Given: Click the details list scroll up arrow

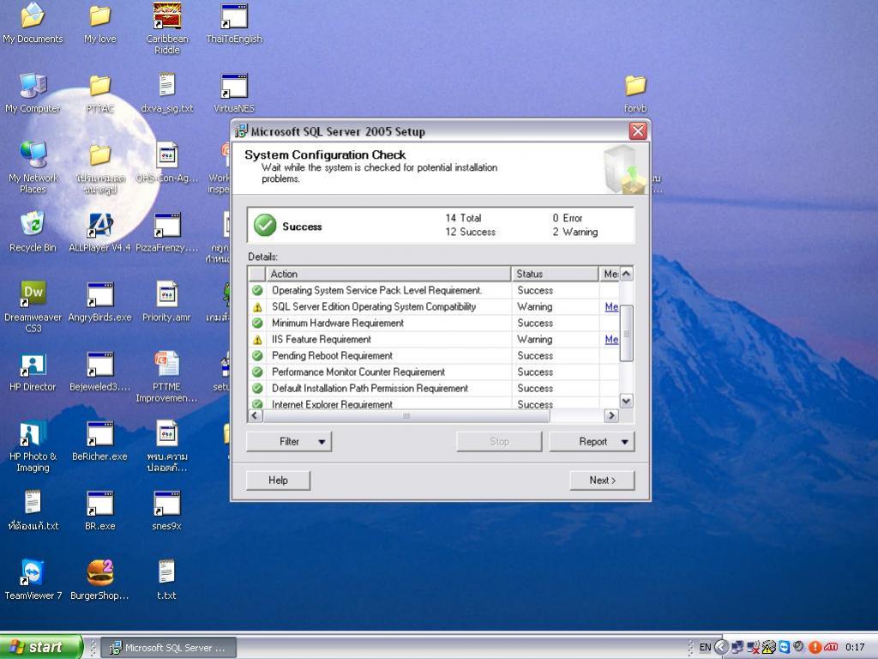Looking at the screenshot, I should 627,274.
